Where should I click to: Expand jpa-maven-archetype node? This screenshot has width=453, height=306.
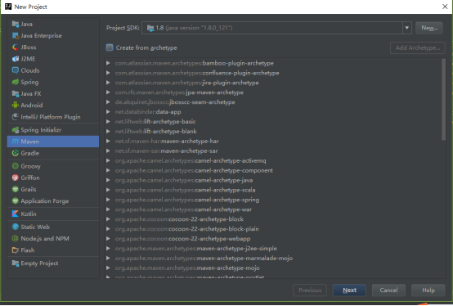point(108,92)
